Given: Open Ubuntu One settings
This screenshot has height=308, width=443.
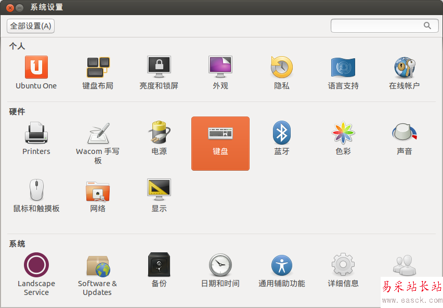Looking at the screenshot, I should [36, 73].
